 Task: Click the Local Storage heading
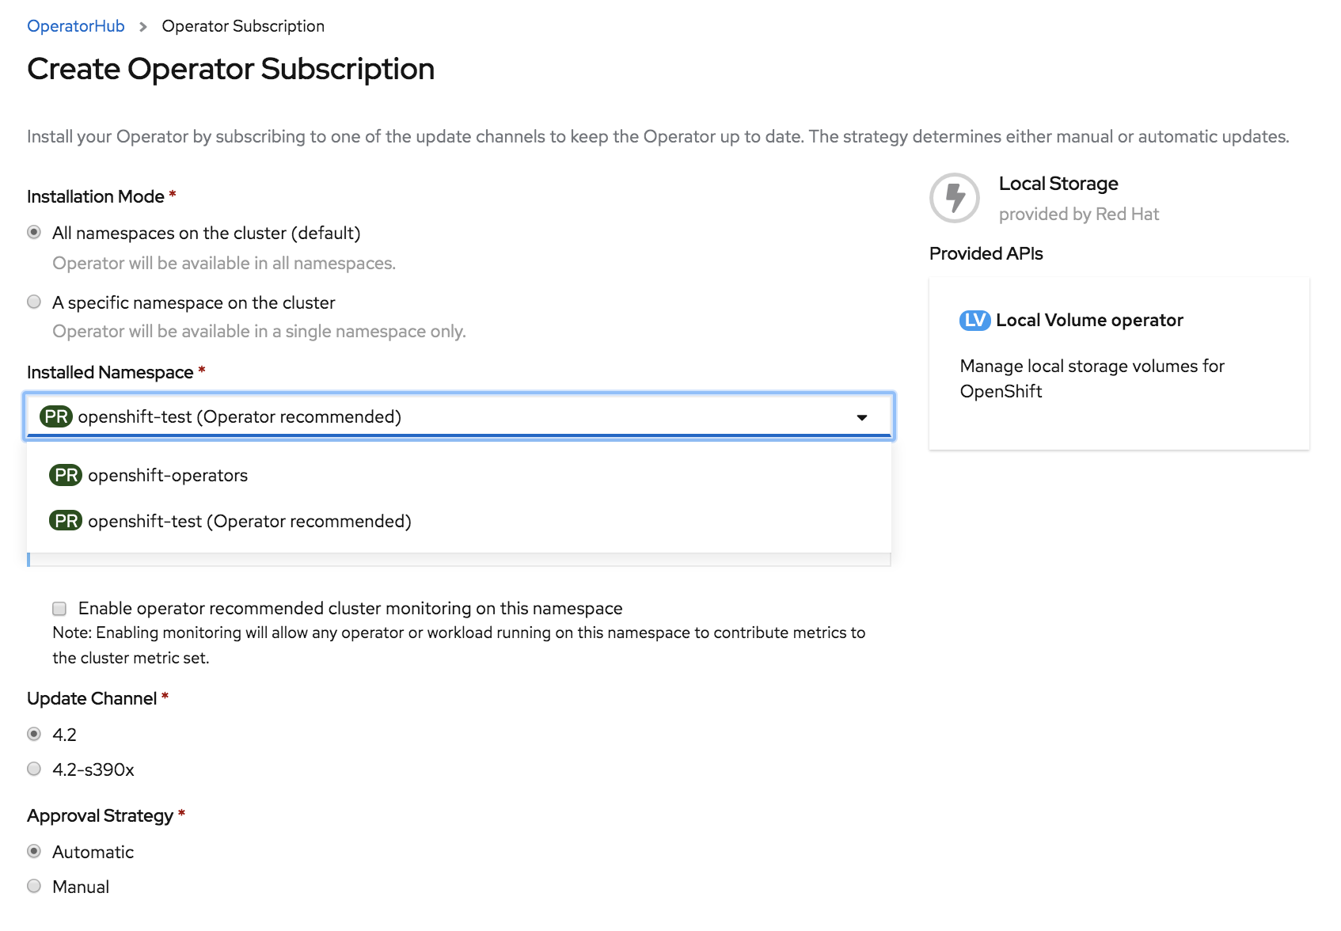click(x=1058, y=184)
